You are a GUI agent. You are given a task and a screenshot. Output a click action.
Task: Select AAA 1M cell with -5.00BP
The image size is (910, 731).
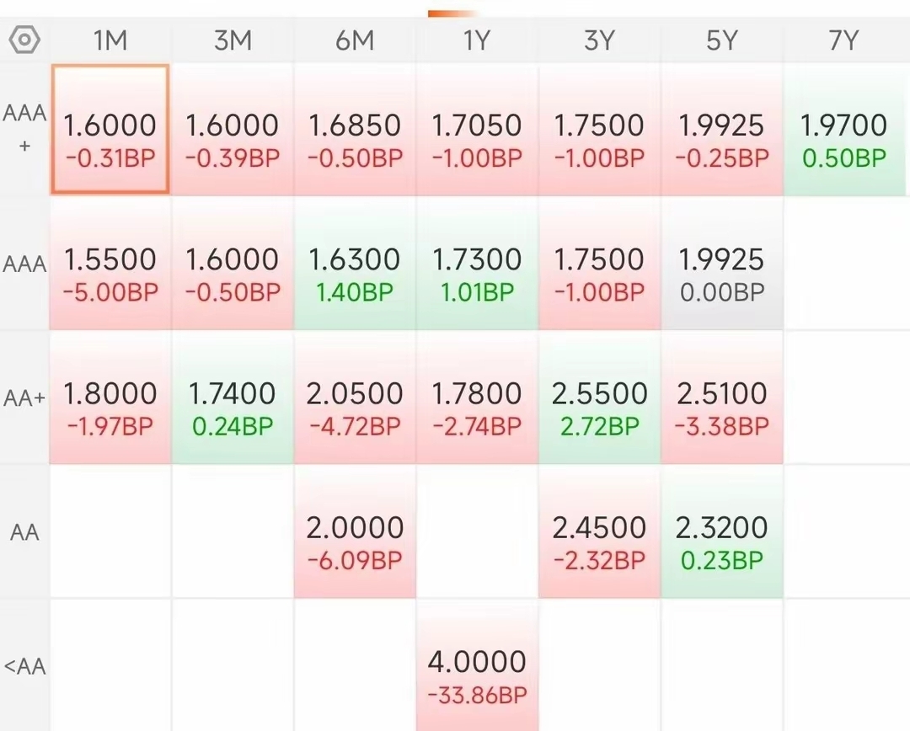click(110, 263)
